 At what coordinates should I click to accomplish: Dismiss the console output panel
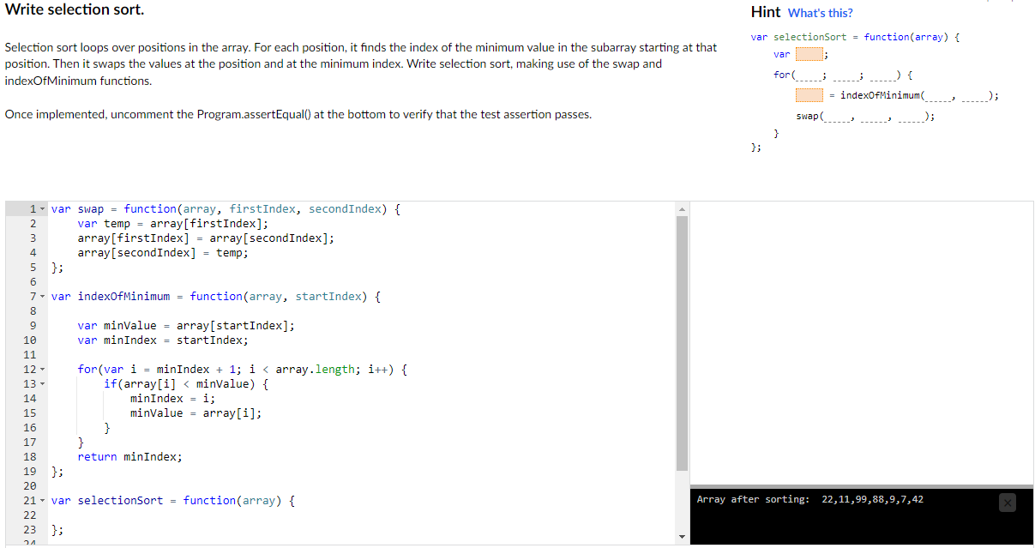pos(1007,503)
